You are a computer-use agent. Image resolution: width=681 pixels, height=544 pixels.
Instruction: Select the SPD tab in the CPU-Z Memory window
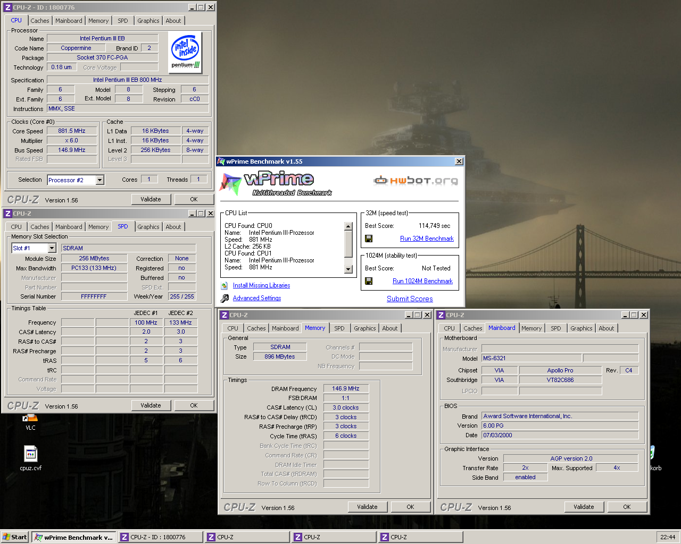339,328
